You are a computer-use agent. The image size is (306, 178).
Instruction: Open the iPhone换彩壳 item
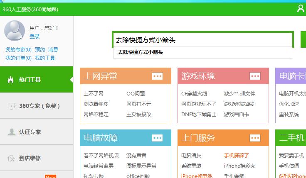pos(239,166)
